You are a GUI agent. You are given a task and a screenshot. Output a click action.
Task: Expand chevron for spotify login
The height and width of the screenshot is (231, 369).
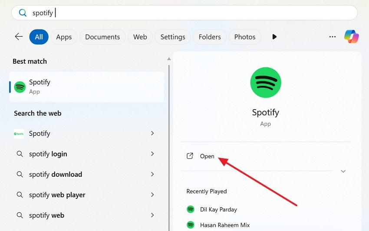(152, 154)
